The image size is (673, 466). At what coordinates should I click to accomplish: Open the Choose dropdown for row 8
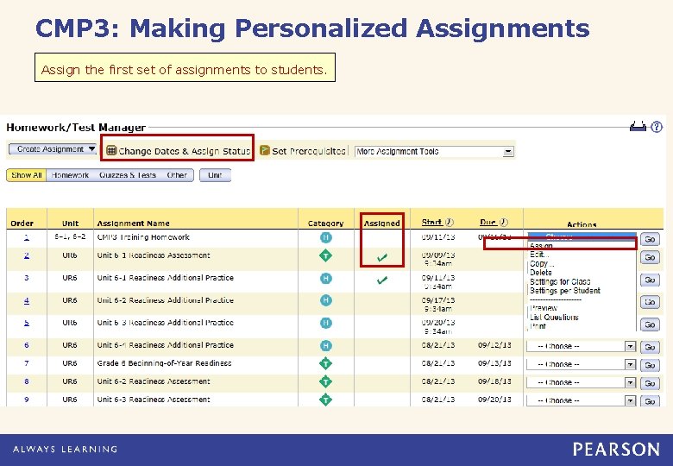coord(581,382)
